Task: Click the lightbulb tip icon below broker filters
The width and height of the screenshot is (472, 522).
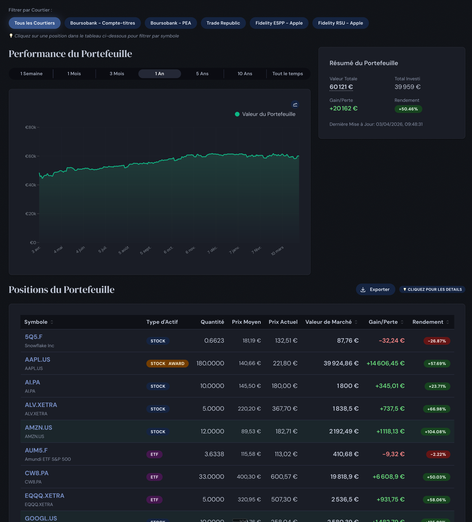Action: tap(11, 36)
